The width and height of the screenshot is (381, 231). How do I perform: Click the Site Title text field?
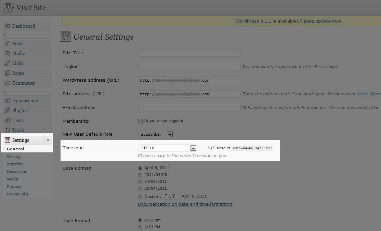tap(189, 53)
